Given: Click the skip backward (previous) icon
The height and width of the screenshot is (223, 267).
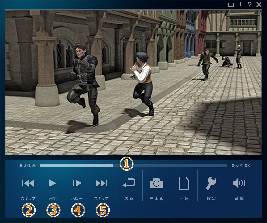Looking at the screenshot, I should (28, 183).
